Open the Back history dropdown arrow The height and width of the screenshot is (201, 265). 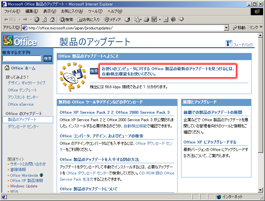20,20
